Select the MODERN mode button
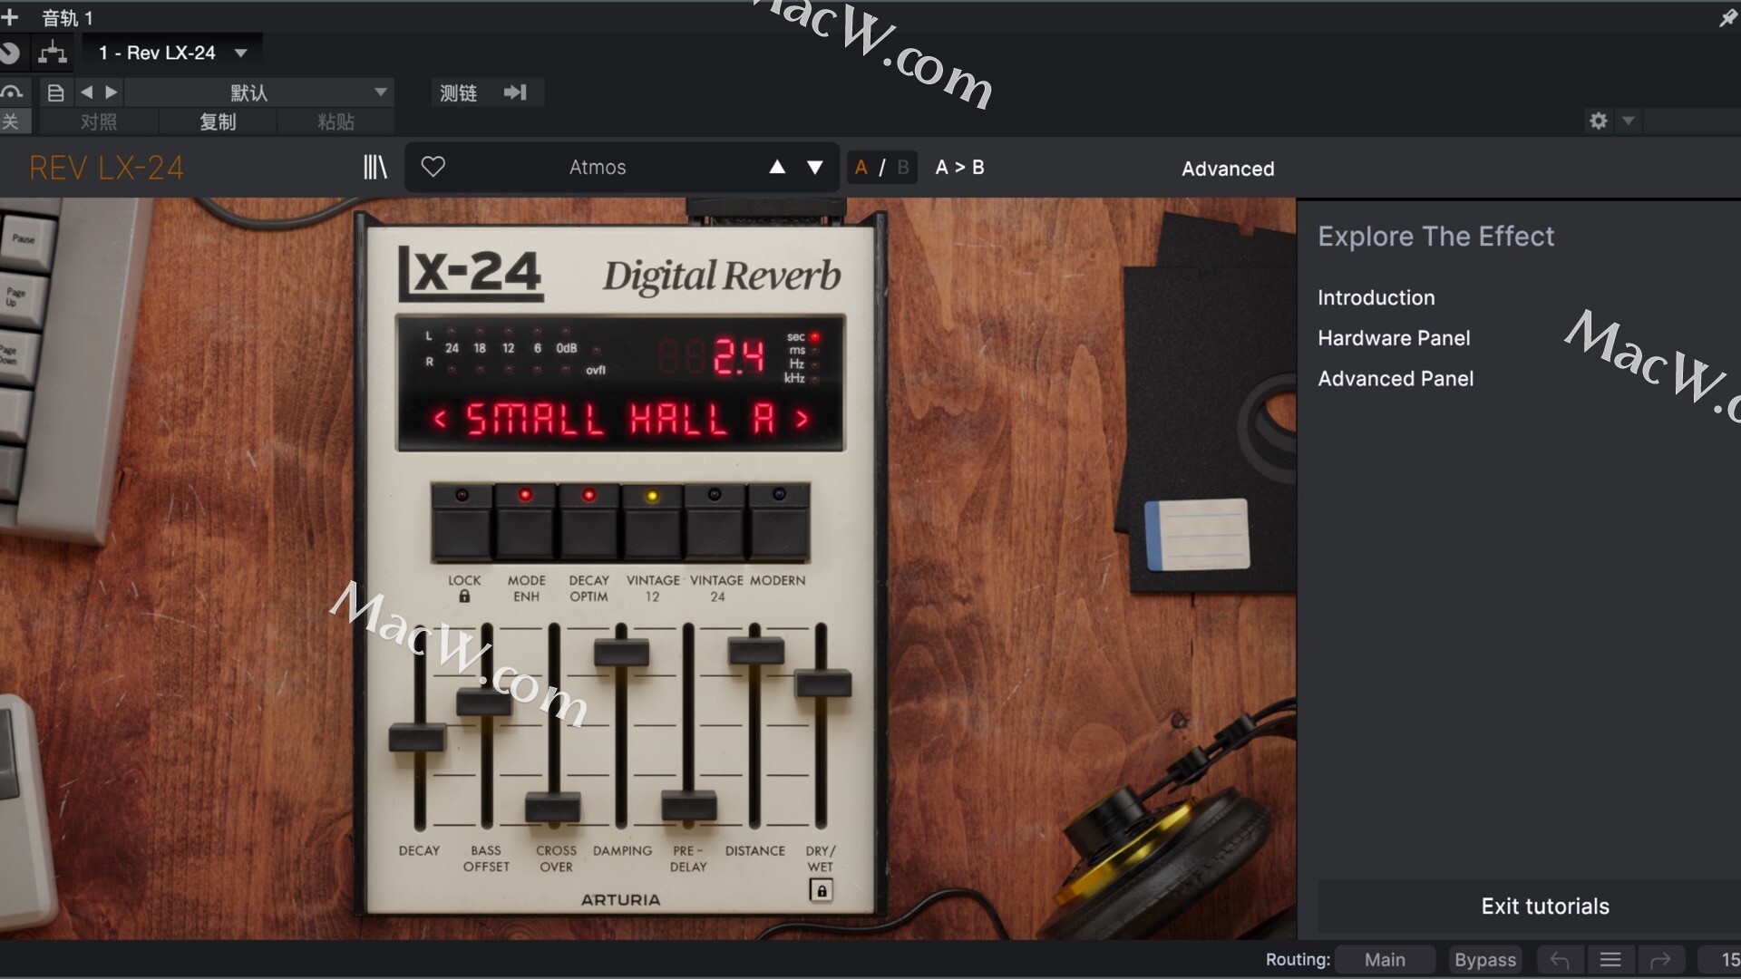 point(778,523)
